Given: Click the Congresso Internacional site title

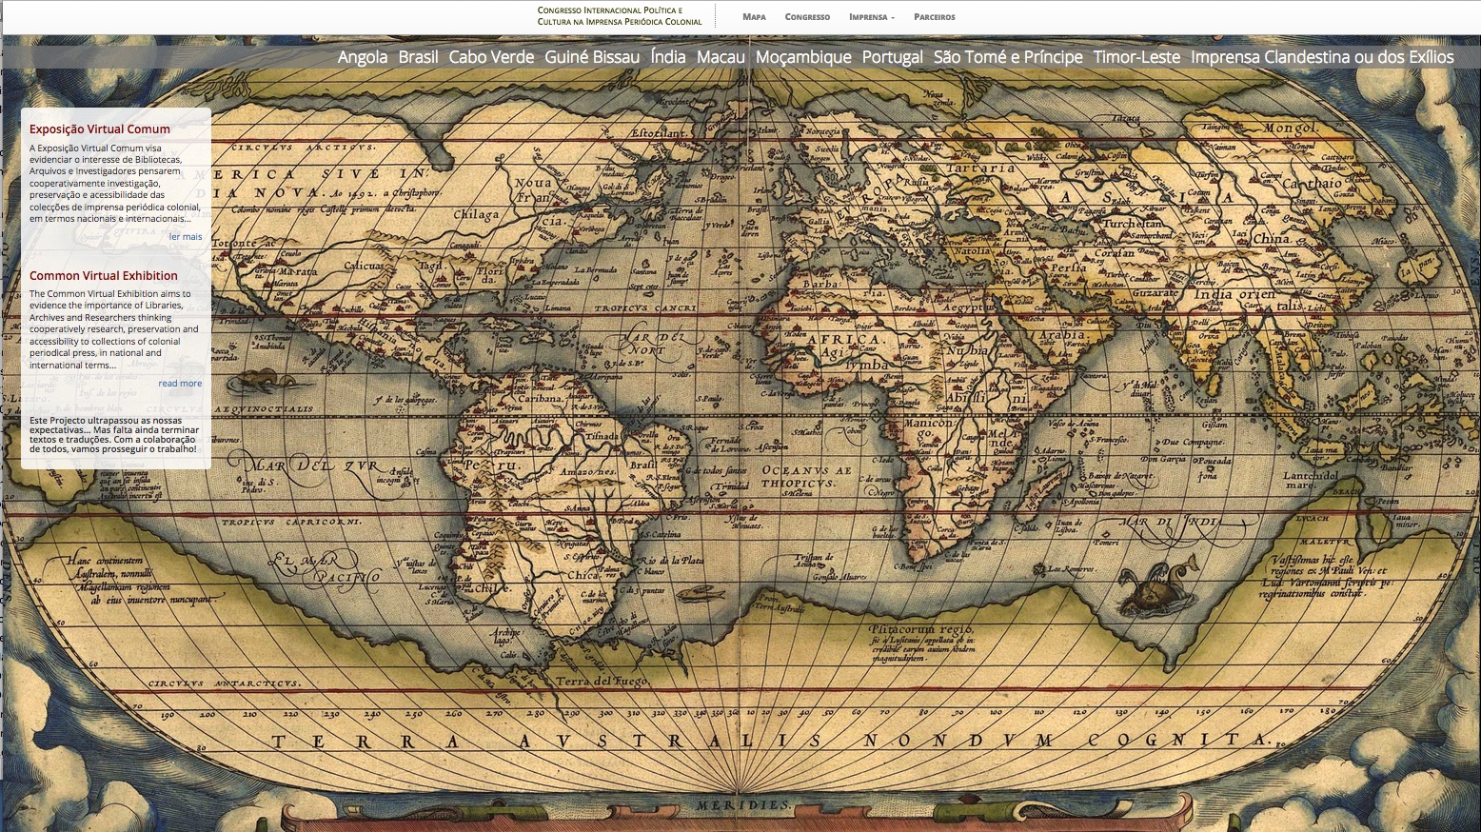Looking at the screenshot, I should (620, 15).
